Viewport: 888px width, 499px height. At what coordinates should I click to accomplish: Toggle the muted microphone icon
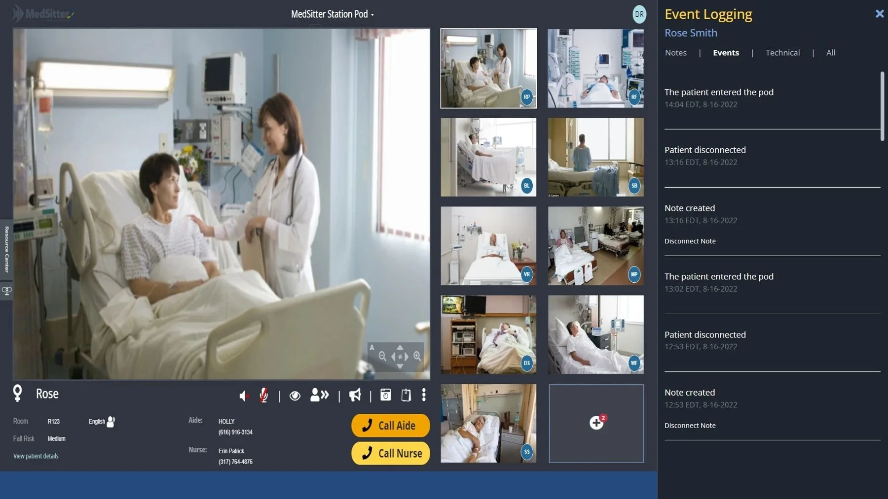(263, 395)
